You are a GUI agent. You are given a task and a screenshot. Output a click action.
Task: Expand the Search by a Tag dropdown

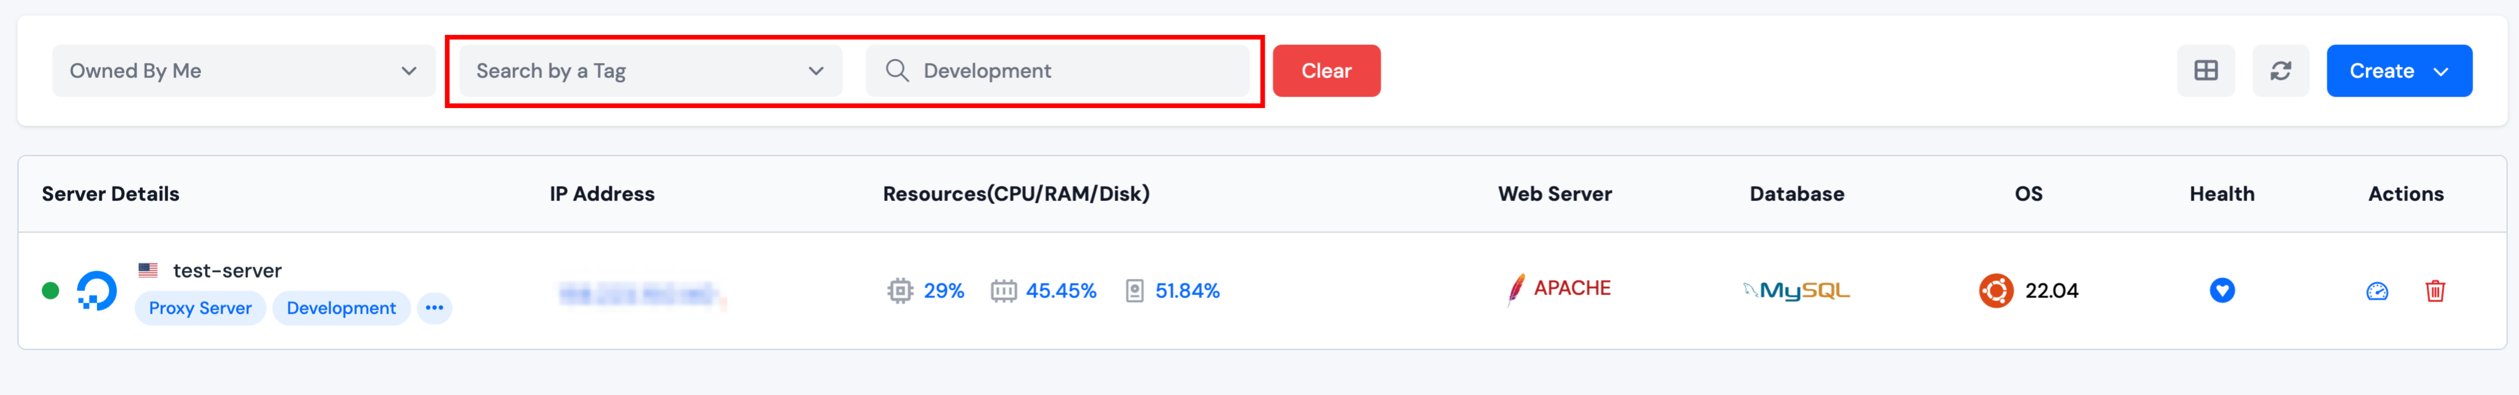[x=650, y=70]
